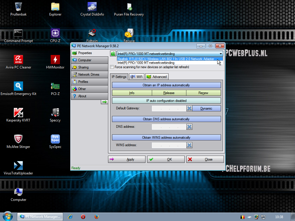Click into the Default Gateway address field
Image resolution: width=295 pixels, height=221 pixels.
point(169,108)
